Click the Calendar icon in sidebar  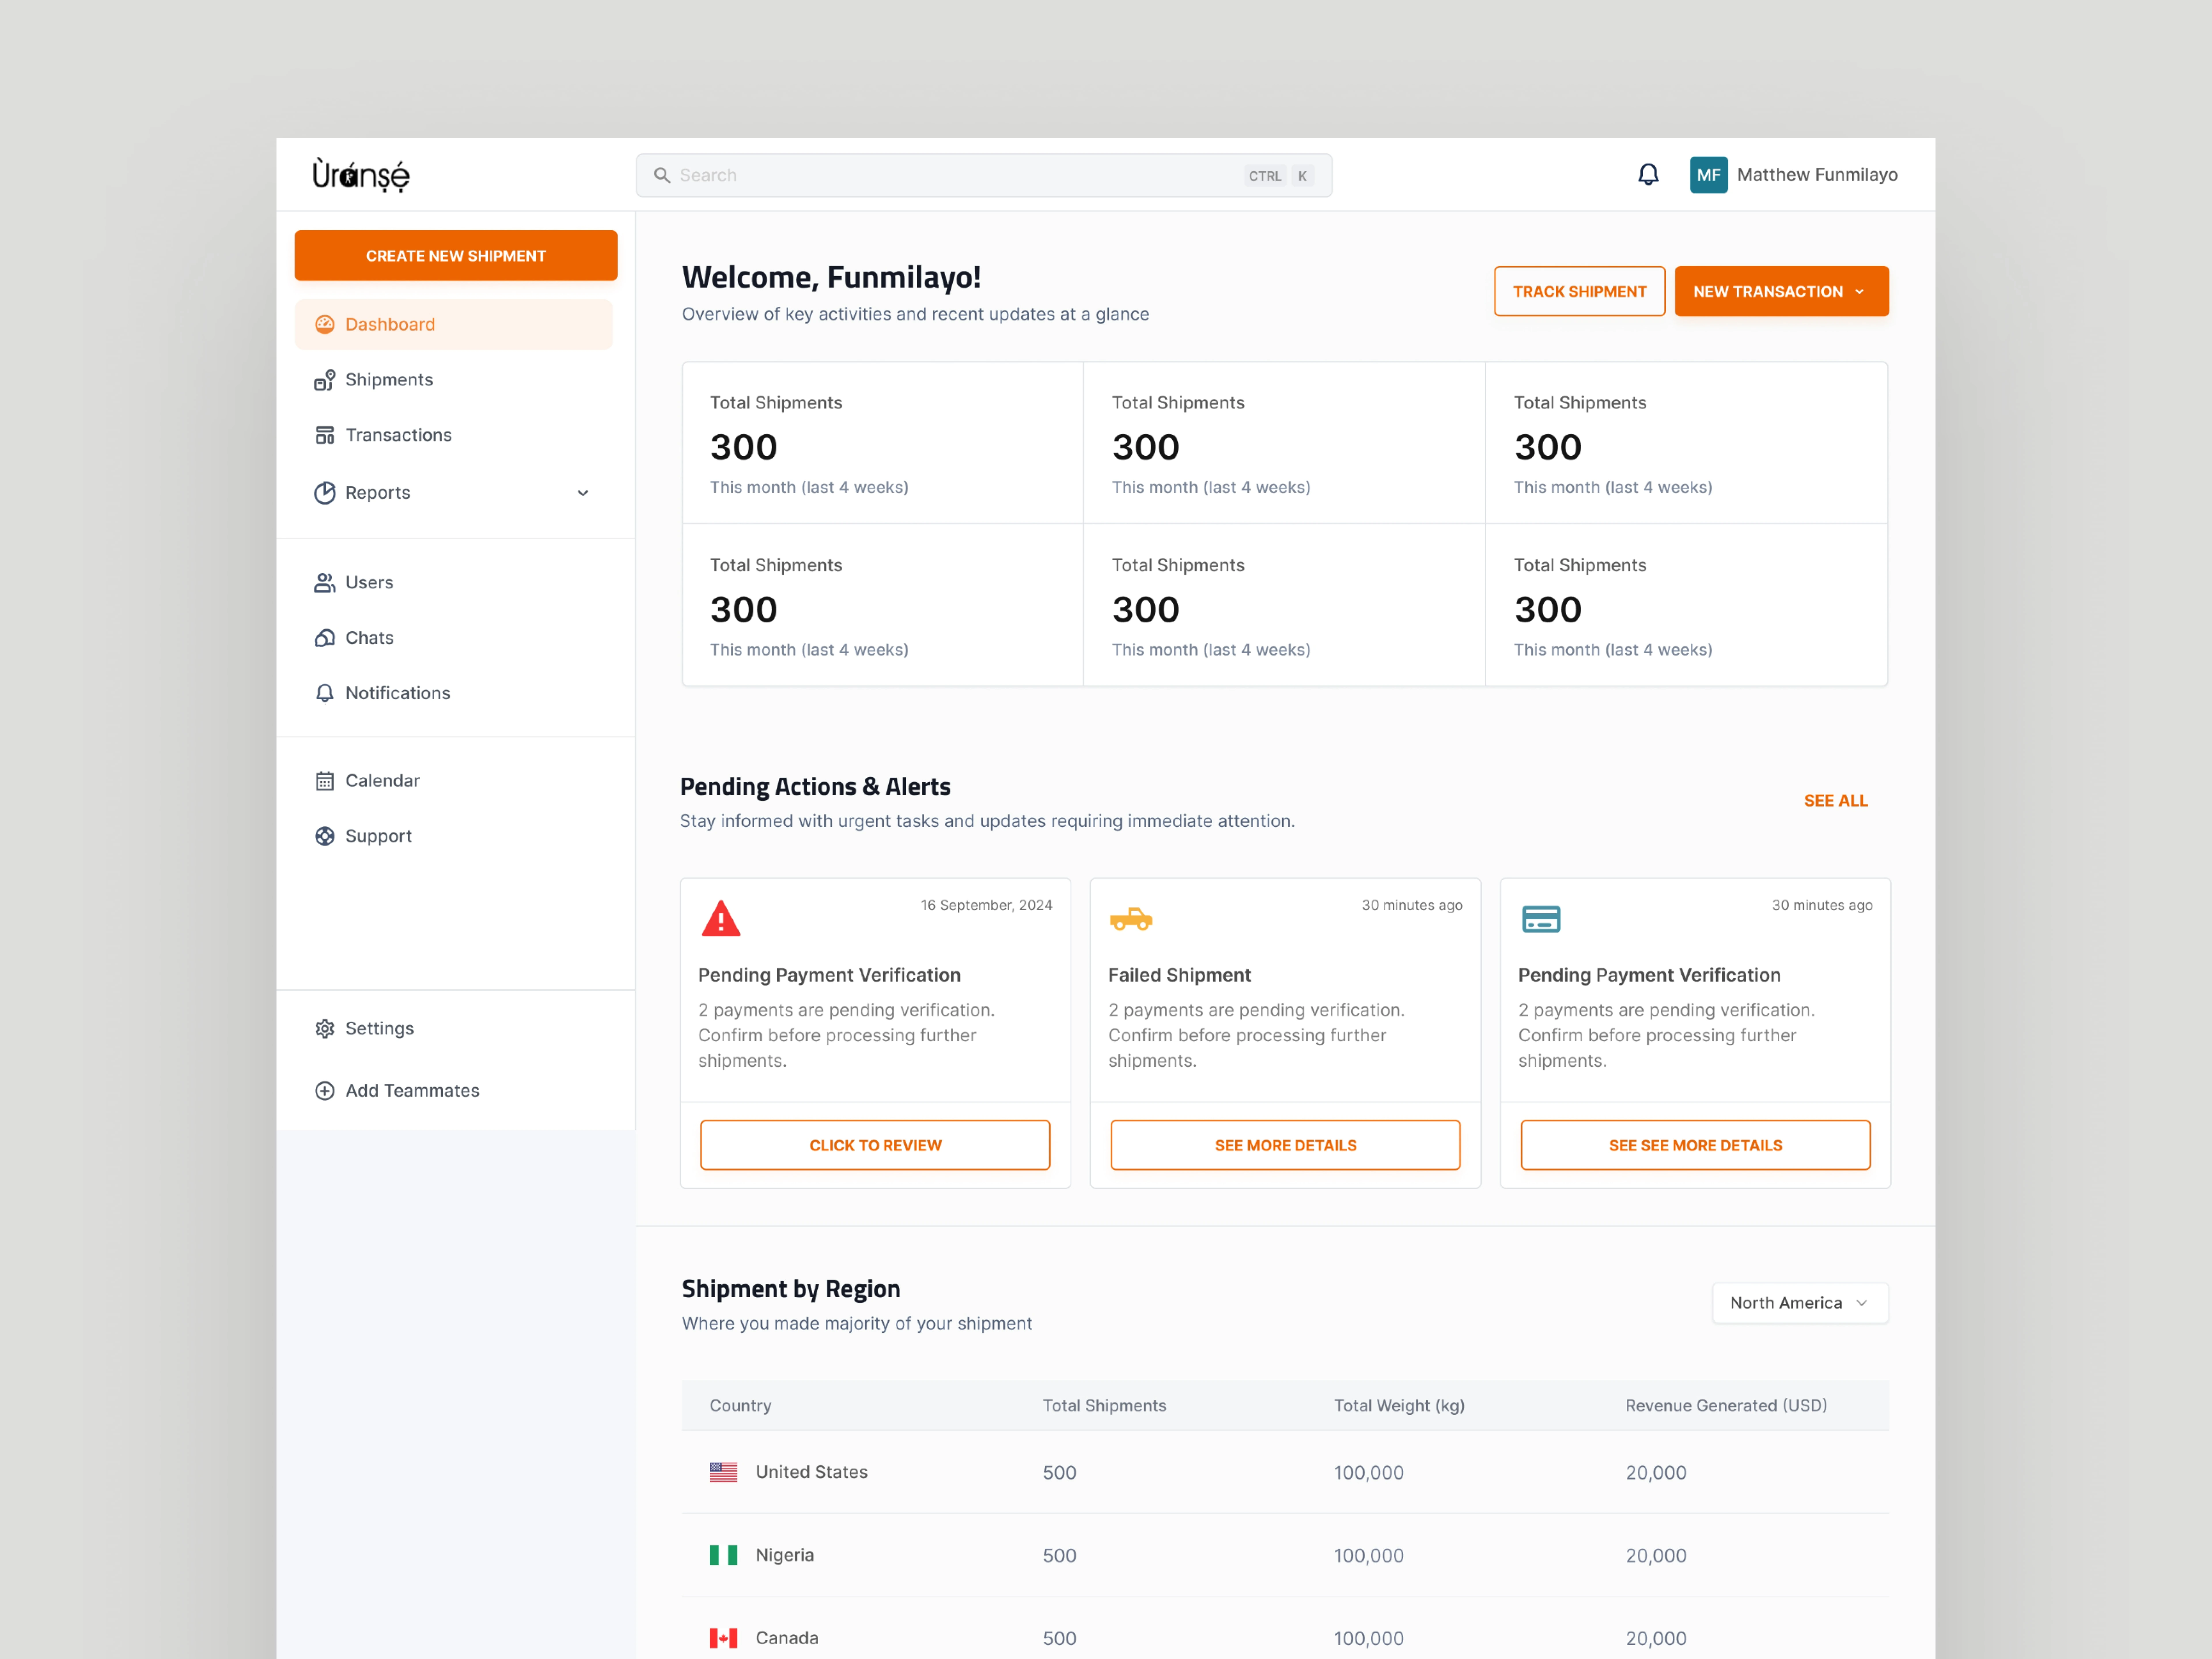(325, 781)
